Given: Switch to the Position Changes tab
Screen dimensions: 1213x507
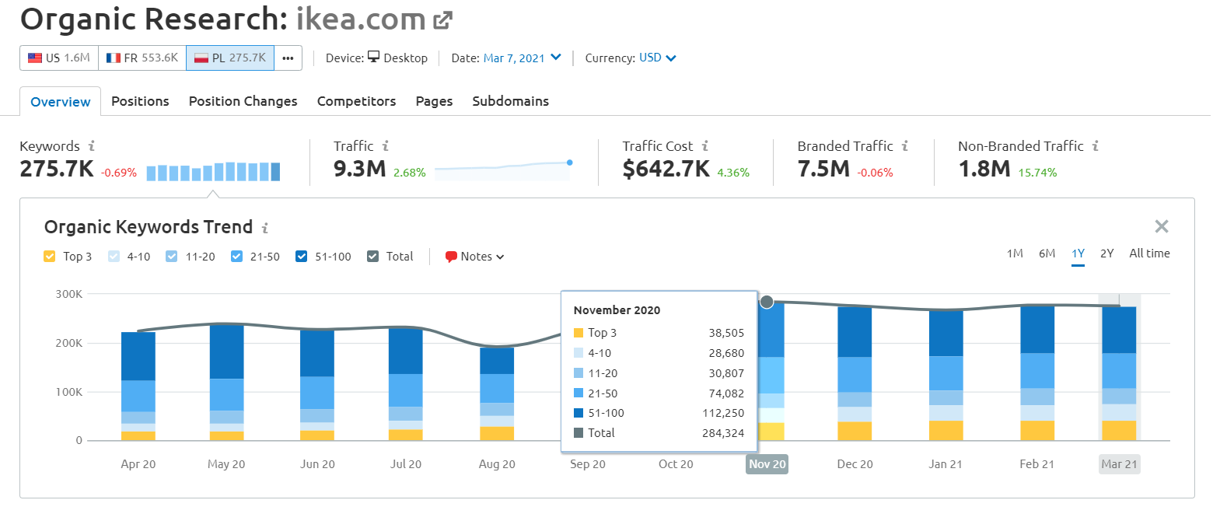Looking at the screenshot, I should pyautogui.click(x=243, y=101).
